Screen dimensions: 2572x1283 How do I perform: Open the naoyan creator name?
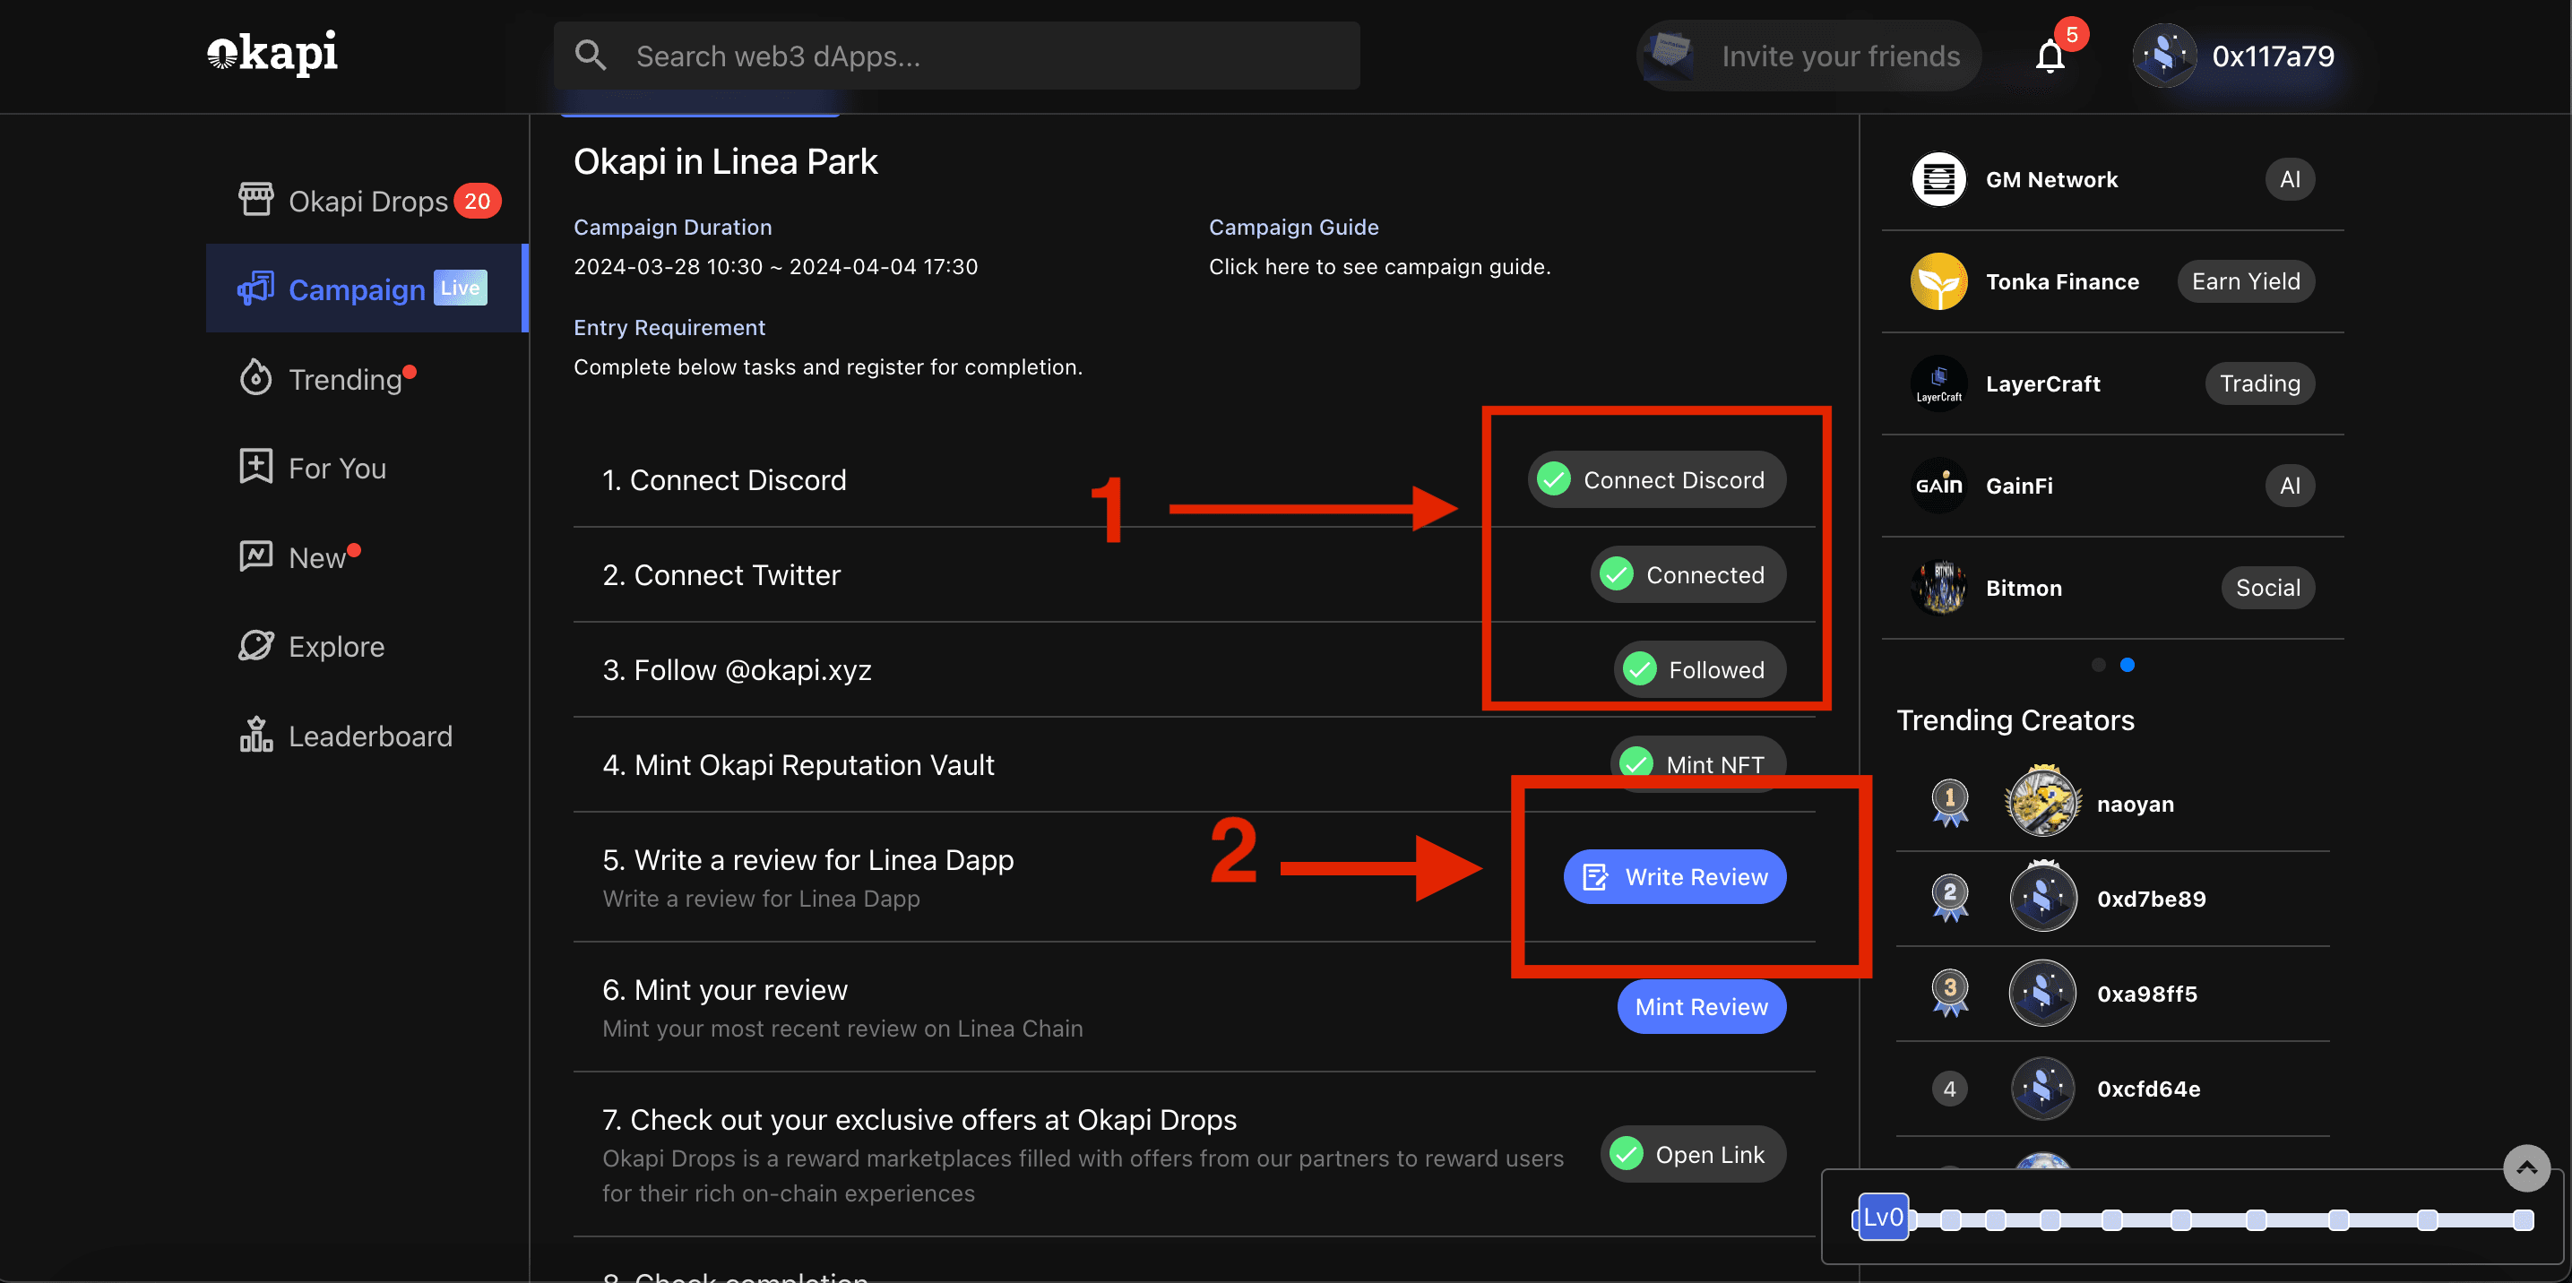(2135, 804)
